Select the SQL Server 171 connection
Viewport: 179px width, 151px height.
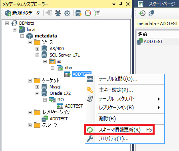(65, 55)
